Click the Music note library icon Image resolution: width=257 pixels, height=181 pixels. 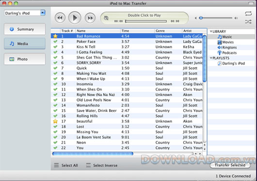220,37
